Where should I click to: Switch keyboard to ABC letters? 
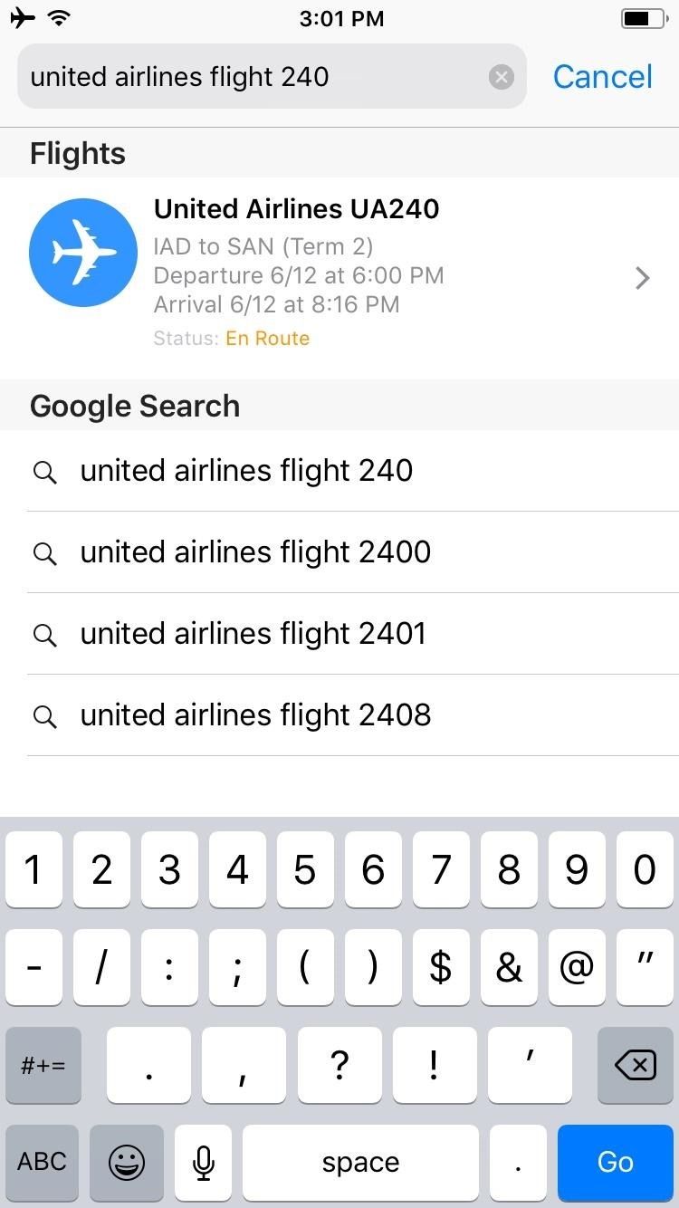tap(43, 1162)
